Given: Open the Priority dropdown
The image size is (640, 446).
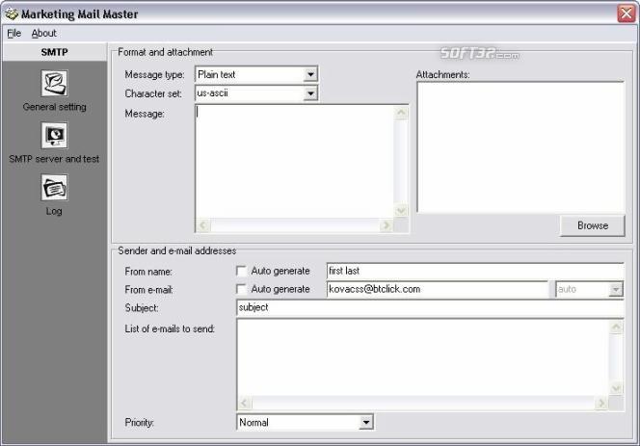Looking at the screenshot, I should pyautogui.click(x=366, y=422).
